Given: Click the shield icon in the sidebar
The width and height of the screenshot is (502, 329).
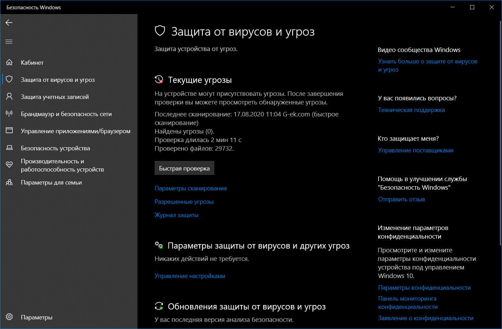Looking at the screenshot, I should pos(9,79).
